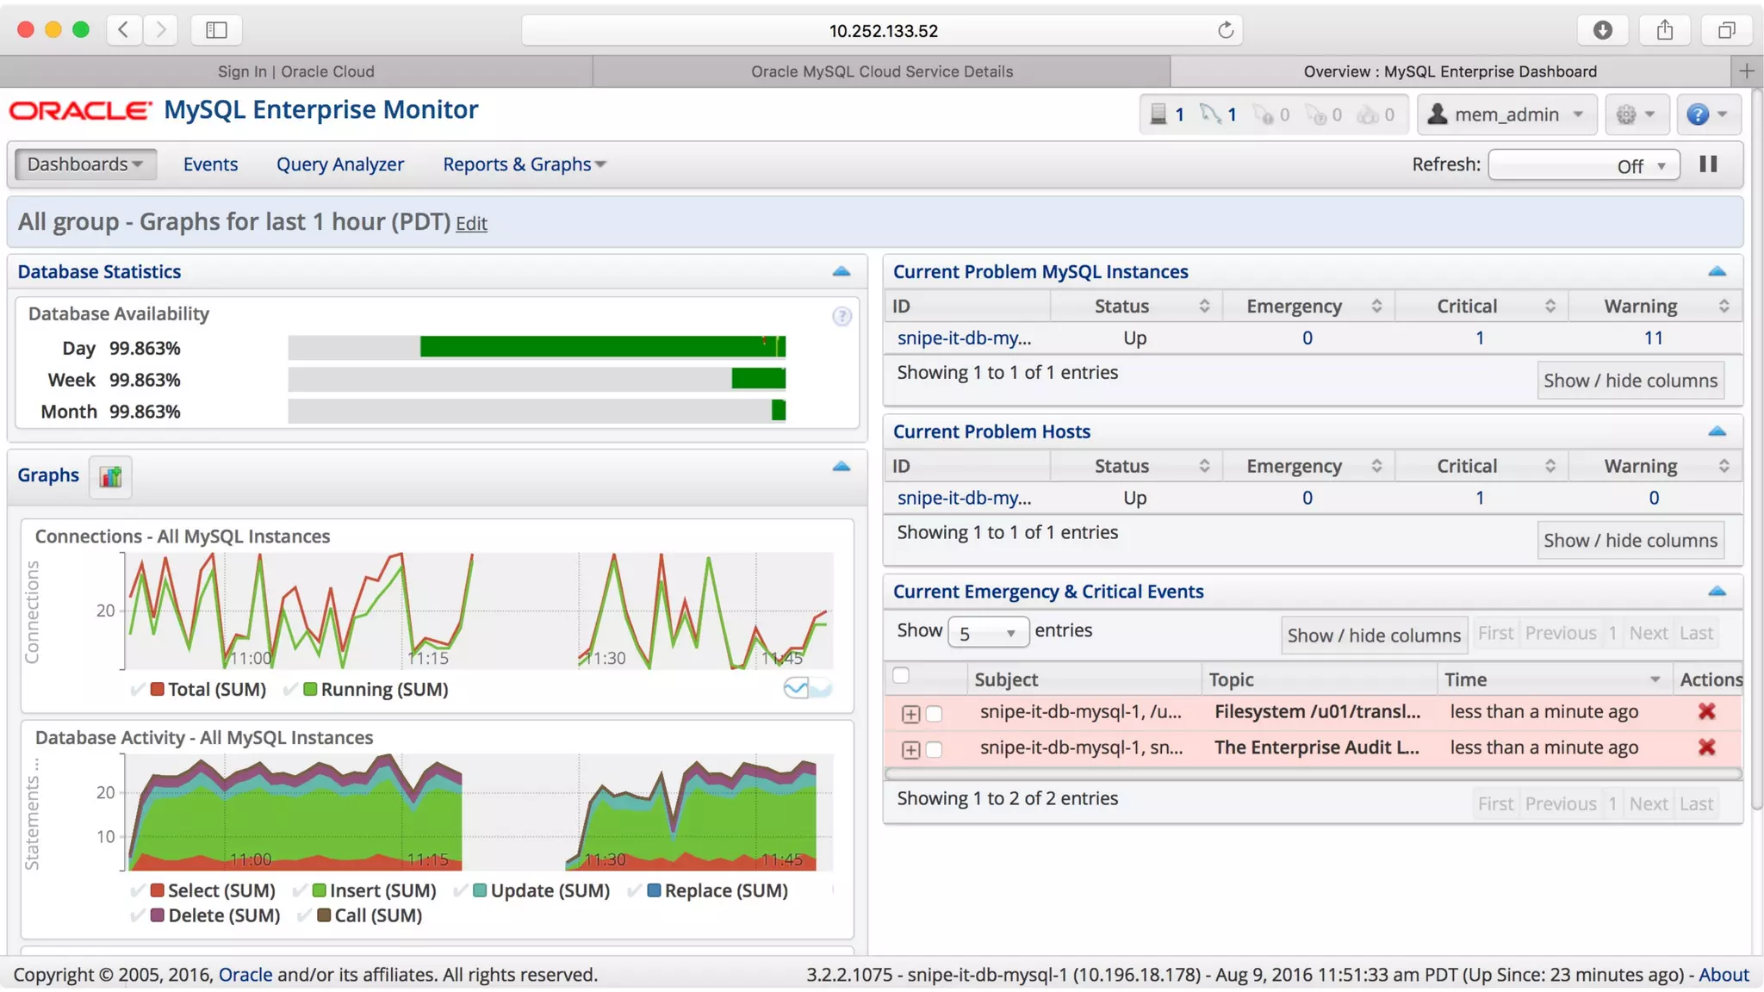Screen dimensions: 1764x992
Task: Close the Filesystem /u01 event with red X
Action: [1706, 711]
